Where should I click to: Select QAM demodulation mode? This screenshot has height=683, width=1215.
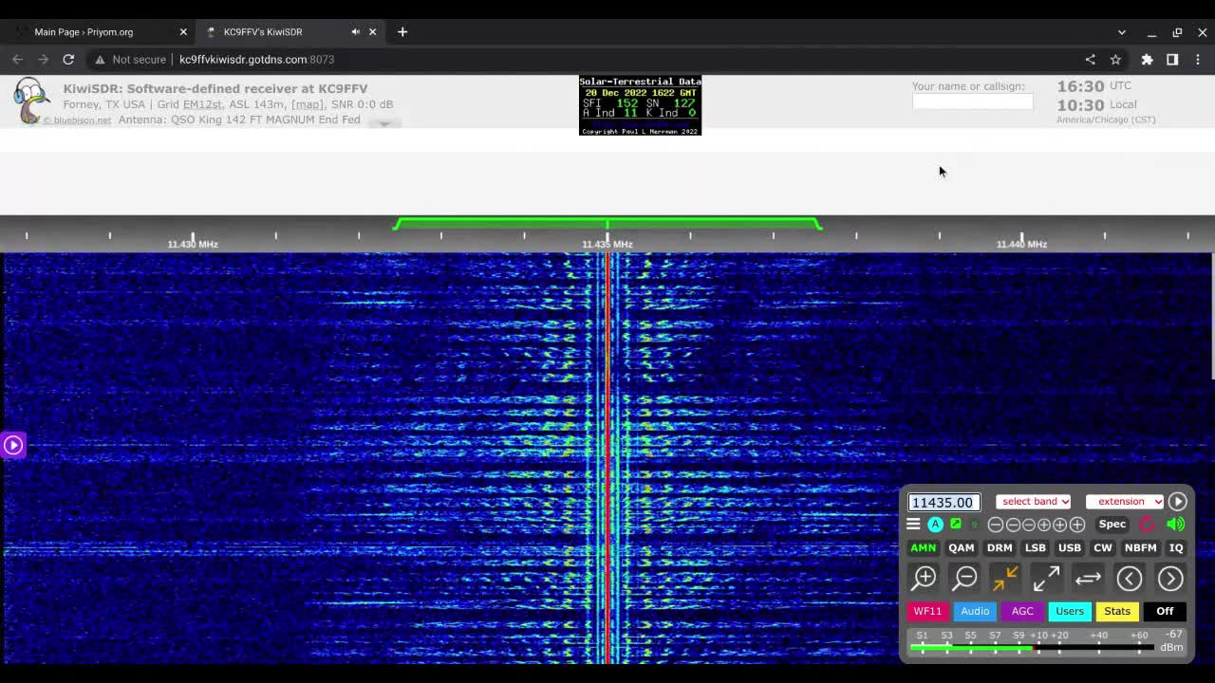coord(962,547)
